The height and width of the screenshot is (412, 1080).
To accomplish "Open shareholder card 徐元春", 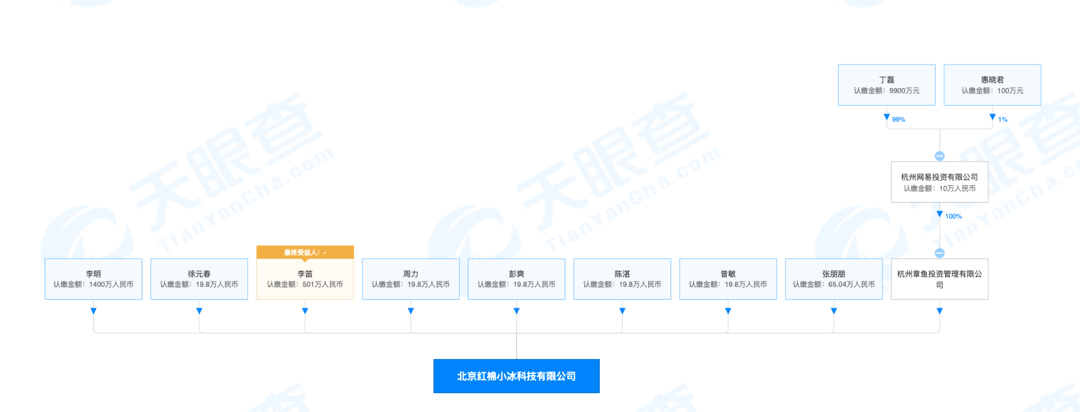I will click(x=199, y=279).
